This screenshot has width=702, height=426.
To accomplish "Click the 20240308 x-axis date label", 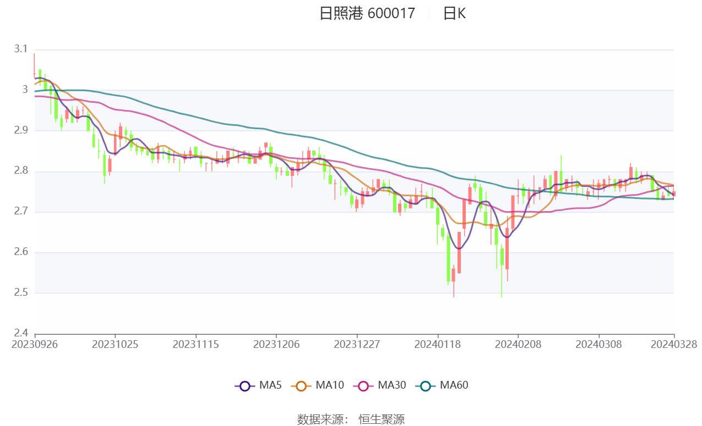I will [x=599, y=344].
